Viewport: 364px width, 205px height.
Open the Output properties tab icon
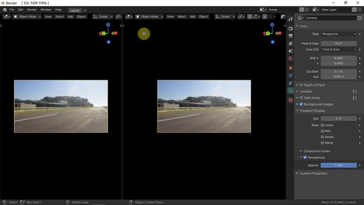291,36
